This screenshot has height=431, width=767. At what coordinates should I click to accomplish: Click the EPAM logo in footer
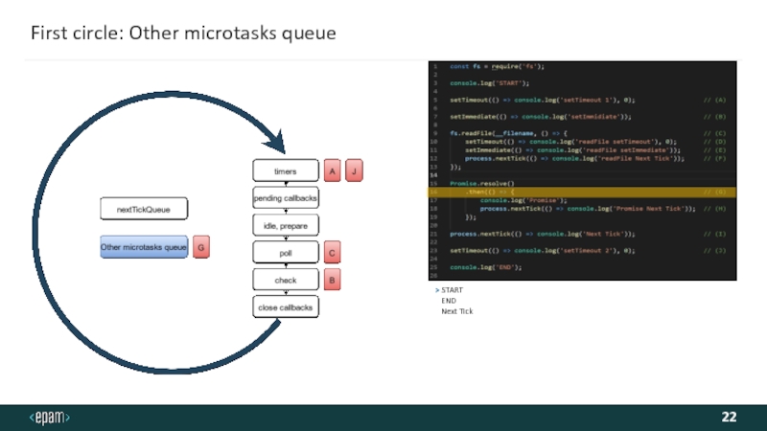[x=50, y=418]
